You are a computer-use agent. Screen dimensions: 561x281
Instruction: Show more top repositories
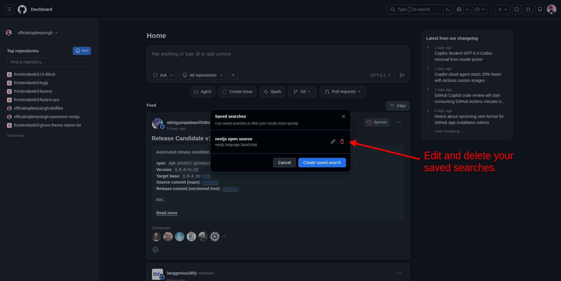16,136
